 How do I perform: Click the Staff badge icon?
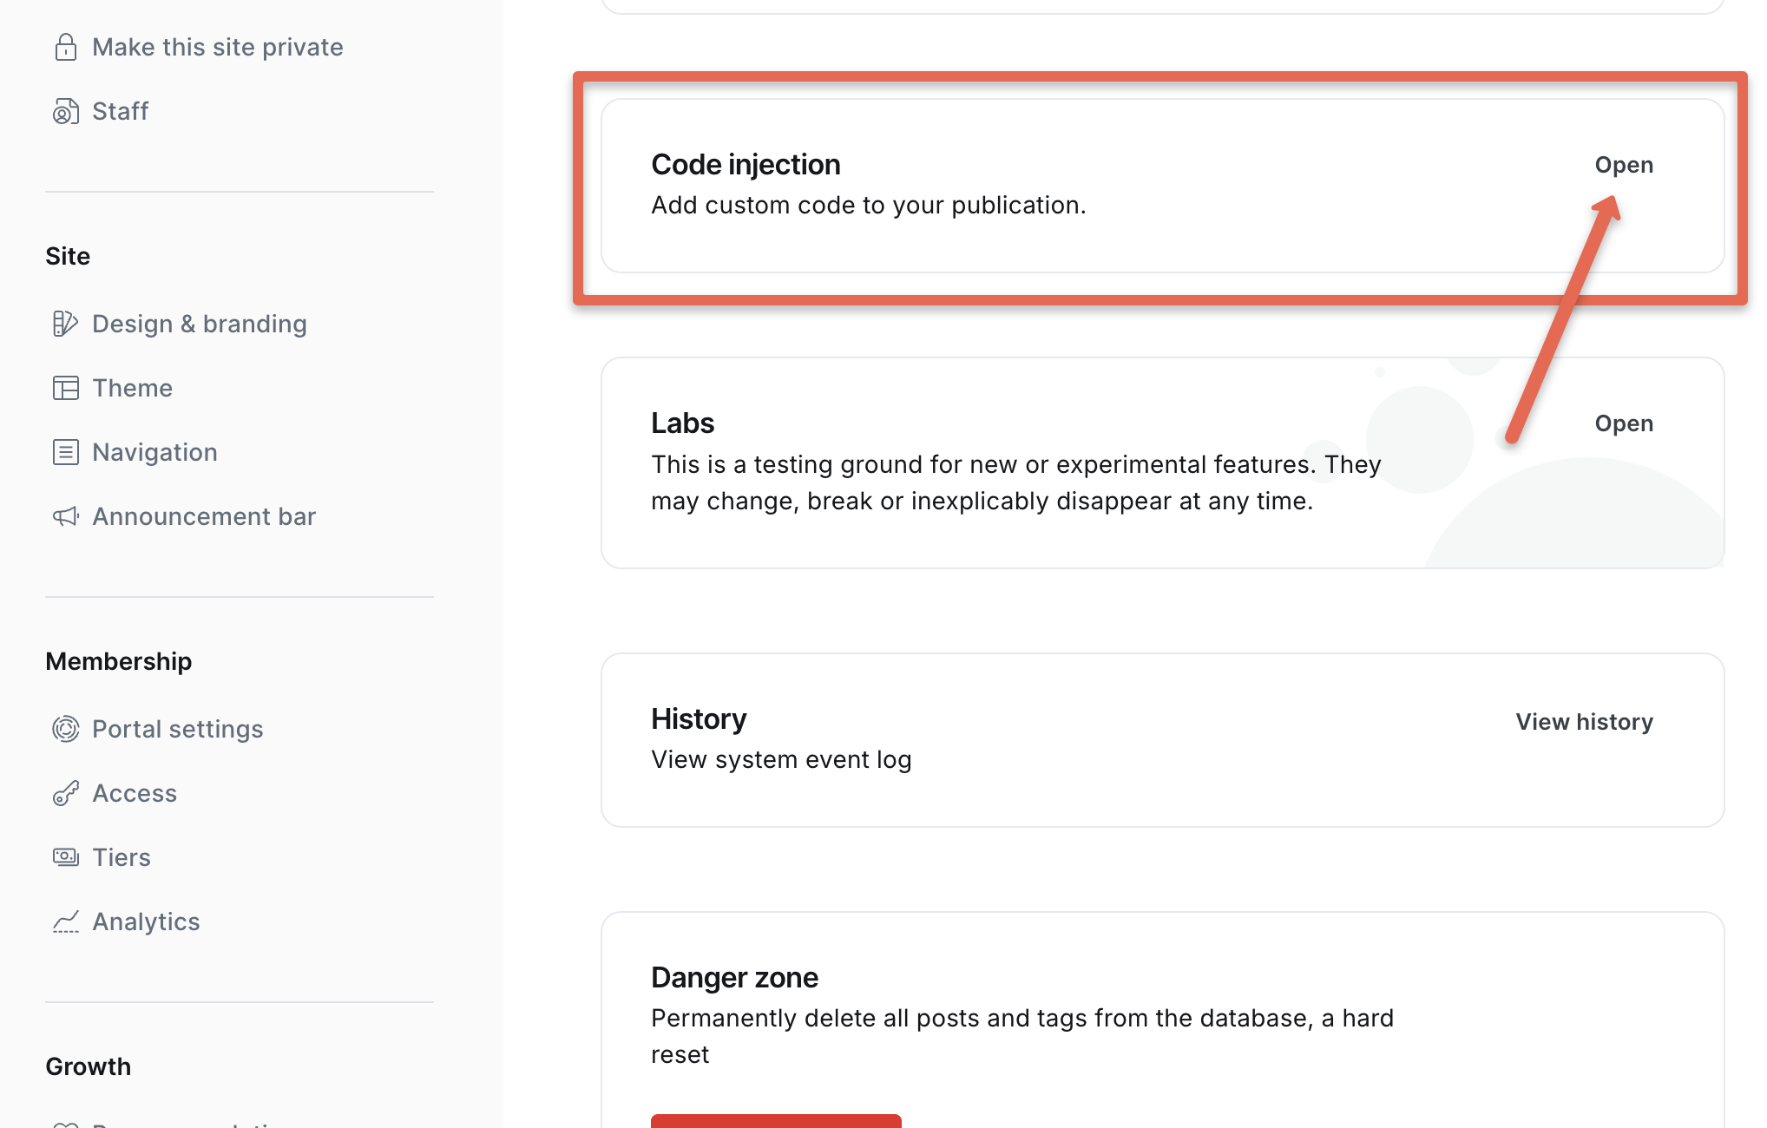click(65, 111)
